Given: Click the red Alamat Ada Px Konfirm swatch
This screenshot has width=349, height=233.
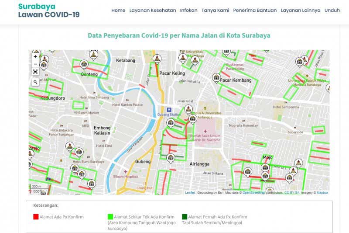Looking at the screenshot, I should (36, 216).
